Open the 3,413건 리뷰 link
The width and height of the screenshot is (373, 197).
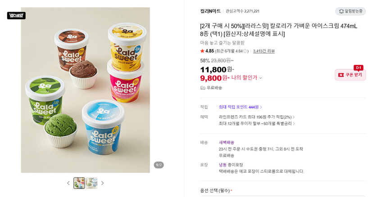(x=264, y=51)
